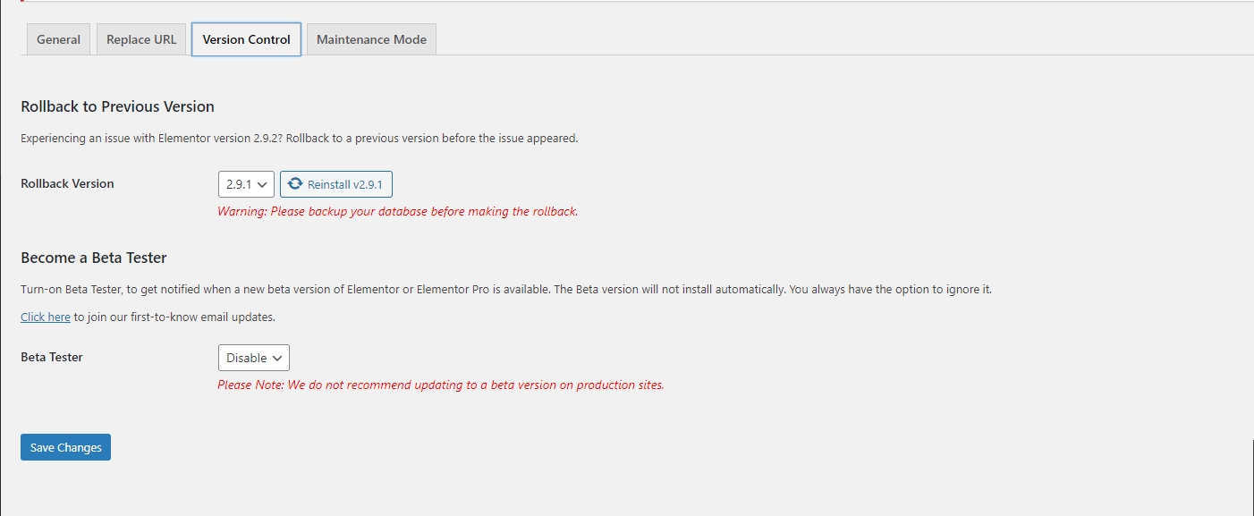Click the Save Changes button
Image resolution: width=1254 pixels, height=516 pixels.
point(65,447)
